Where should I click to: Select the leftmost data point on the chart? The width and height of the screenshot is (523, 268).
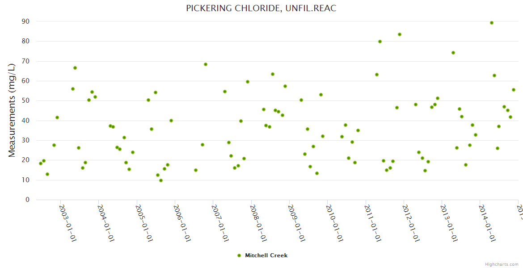coord(41,163)
